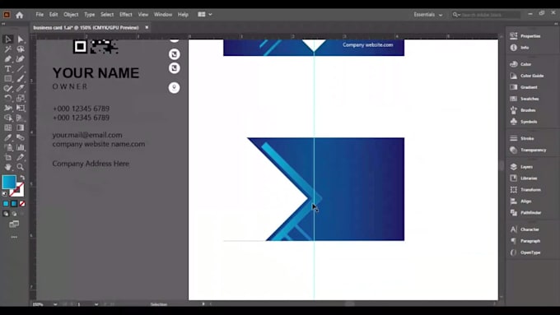Open the Object menu
The width and height of the screenshot is (560, 315).
pyautogui.click(x=71, y=15)
